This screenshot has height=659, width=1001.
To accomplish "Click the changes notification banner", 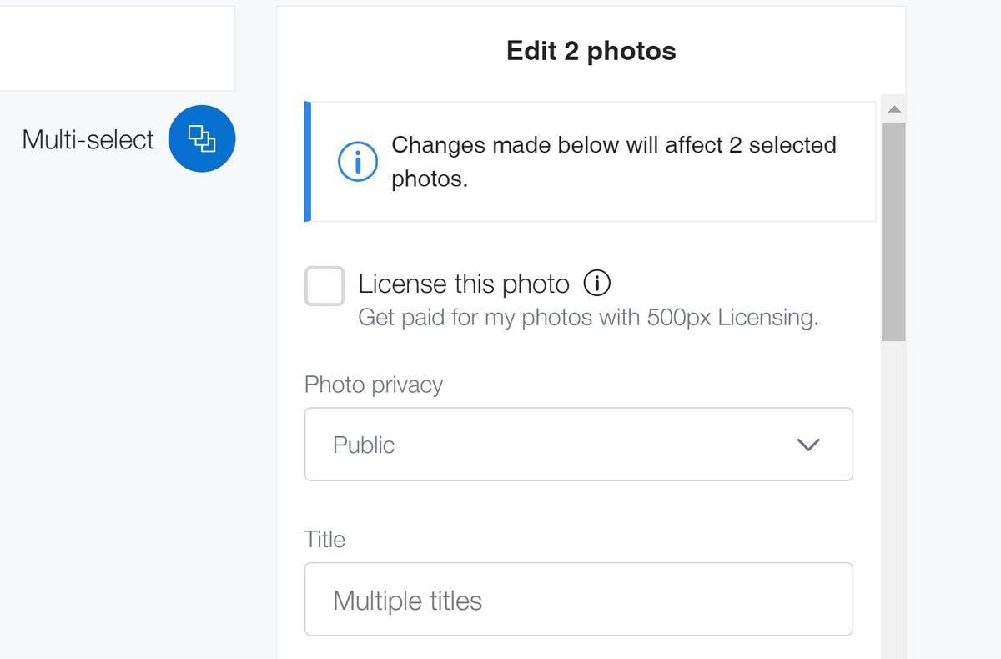I will click(x=590, y=161).
